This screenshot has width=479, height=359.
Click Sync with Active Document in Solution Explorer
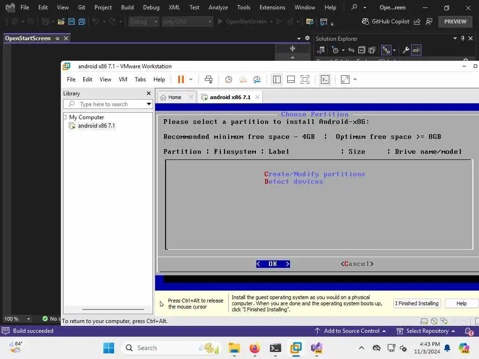tap(351, 50)
